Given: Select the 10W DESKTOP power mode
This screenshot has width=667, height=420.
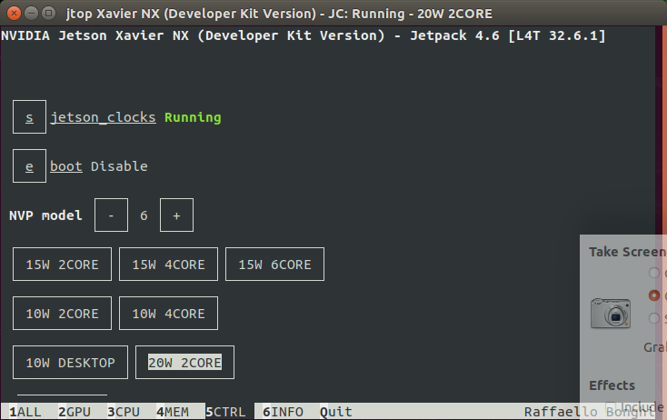Looking at the screenshot, I should pos(70,362).
